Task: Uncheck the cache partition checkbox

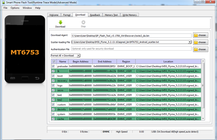Action: (x=53, y=119)
